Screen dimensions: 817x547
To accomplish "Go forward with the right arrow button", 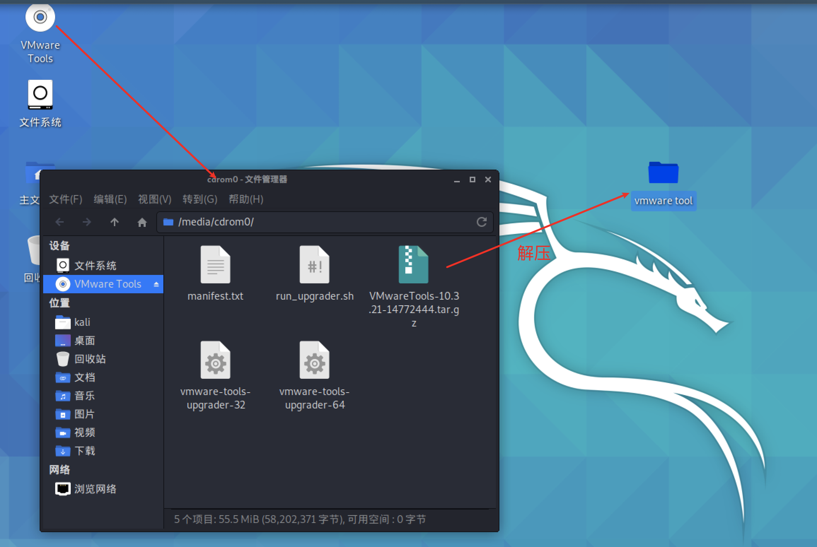I will click(x=87, y=222).
